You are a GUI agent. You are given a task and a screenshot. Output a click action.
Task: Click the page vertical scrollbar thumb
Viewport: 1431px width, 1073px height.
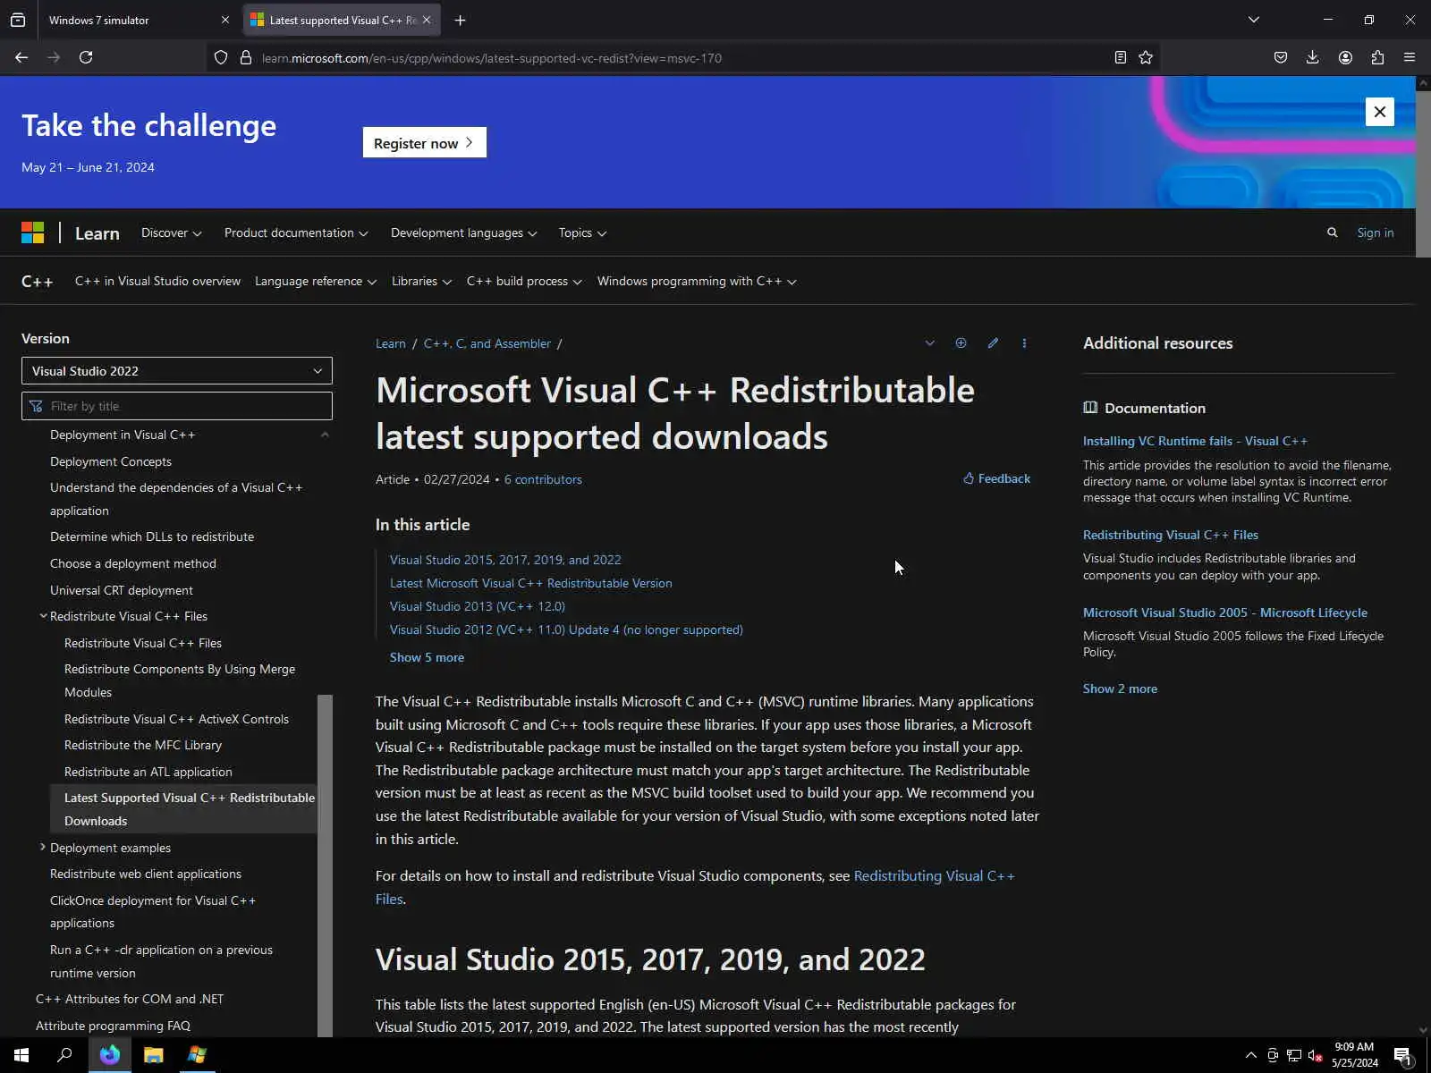(x=1423, y=173)
